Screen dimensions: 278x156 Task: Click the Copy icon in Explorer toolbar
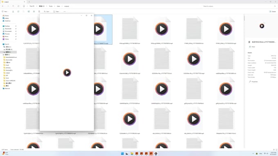click(x=18, y=11)
